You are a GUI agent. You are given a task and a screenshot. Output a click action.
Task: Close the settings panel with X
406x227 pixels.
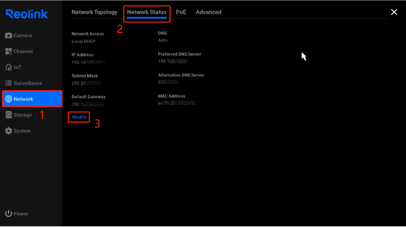394,12
